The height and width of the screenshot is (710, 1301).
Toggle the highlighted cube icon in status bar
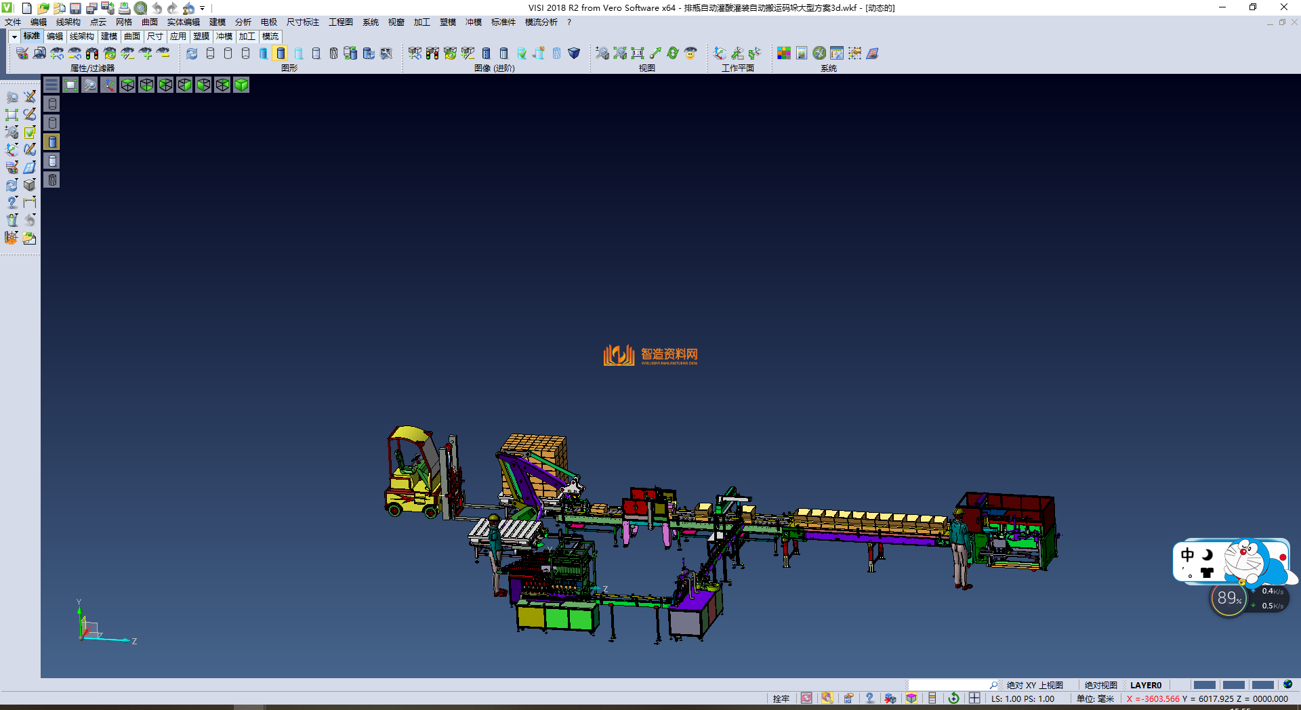click(911, 698)
